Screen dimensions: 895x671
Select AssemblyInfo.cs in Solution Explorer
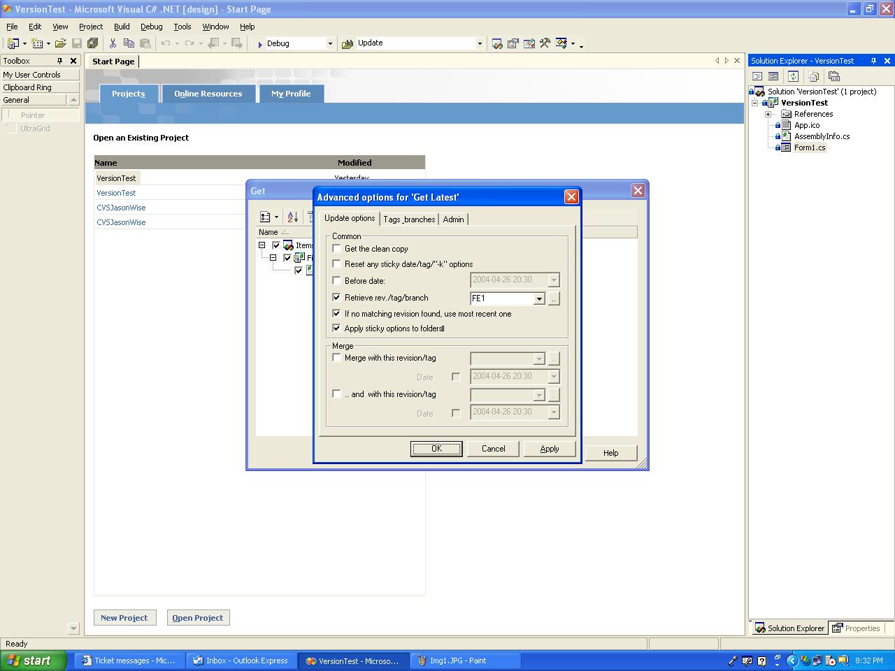click(x=822, y=136)
